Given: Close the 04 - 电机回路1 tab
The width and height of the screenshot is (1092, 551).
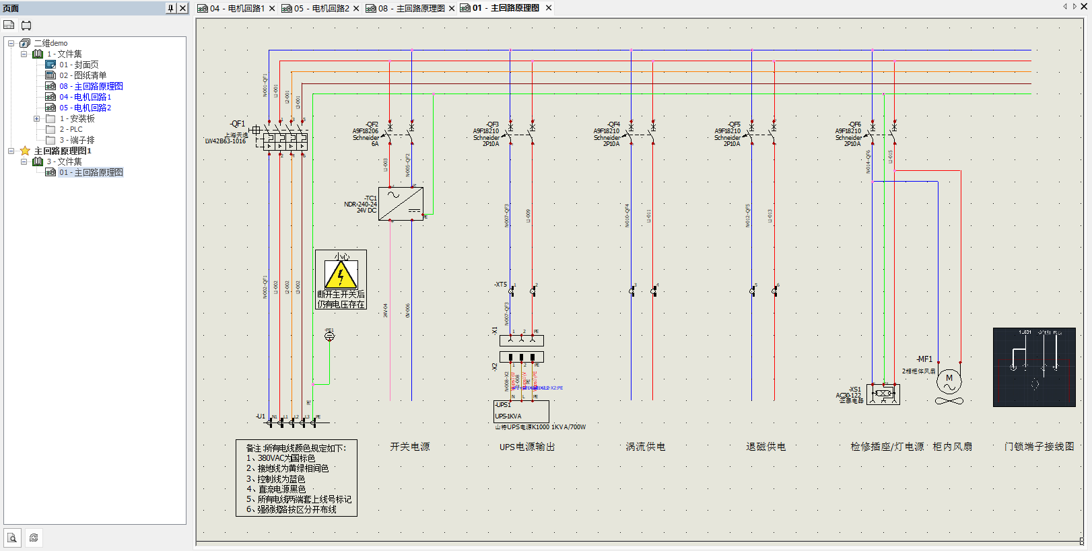Looking at the screenshot, I should (x=272, y=9).
